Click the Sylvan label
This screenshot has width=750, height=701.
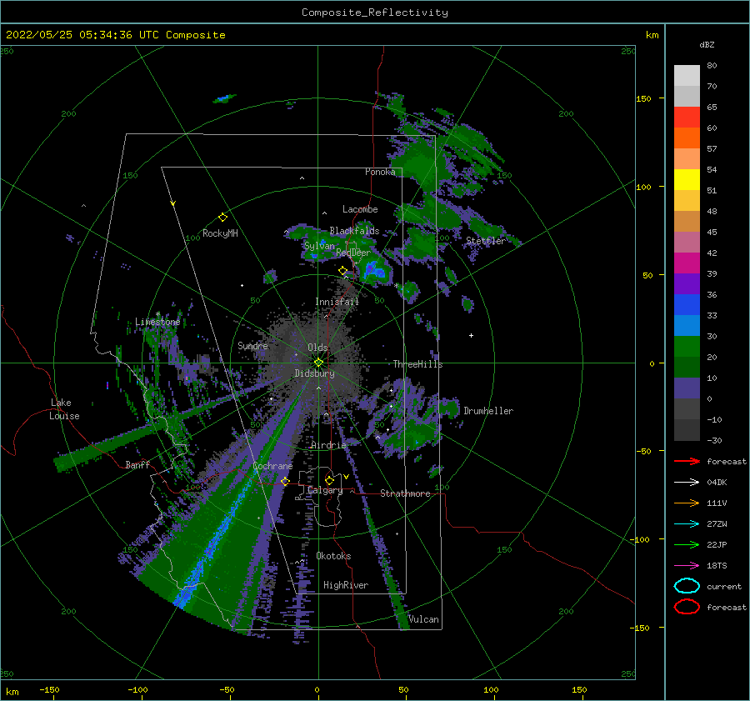(319, 246)
